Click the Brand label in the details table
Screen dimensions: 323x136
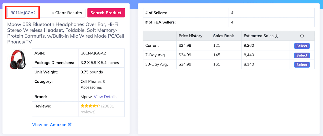[x=41, y=97]
